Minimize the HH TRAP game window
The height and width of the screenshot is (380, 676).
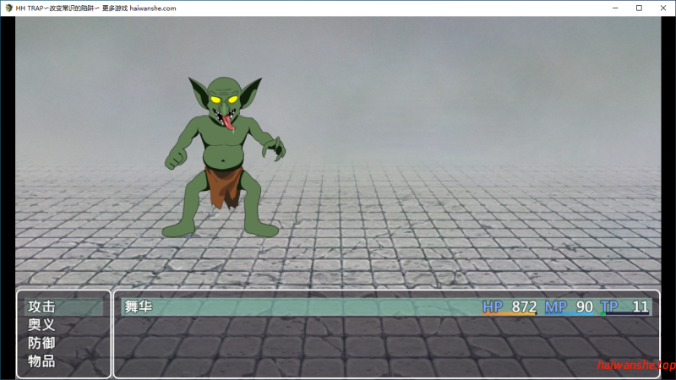[617, 8]
